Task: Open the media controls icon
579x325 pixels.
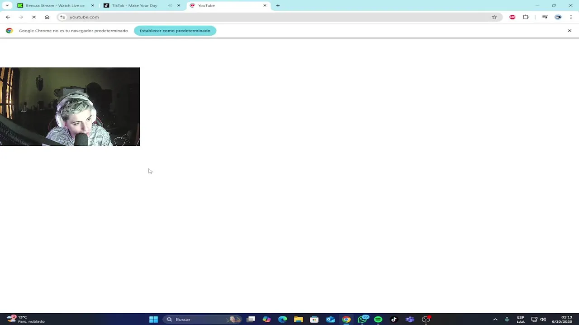Action: pos(545,17)
